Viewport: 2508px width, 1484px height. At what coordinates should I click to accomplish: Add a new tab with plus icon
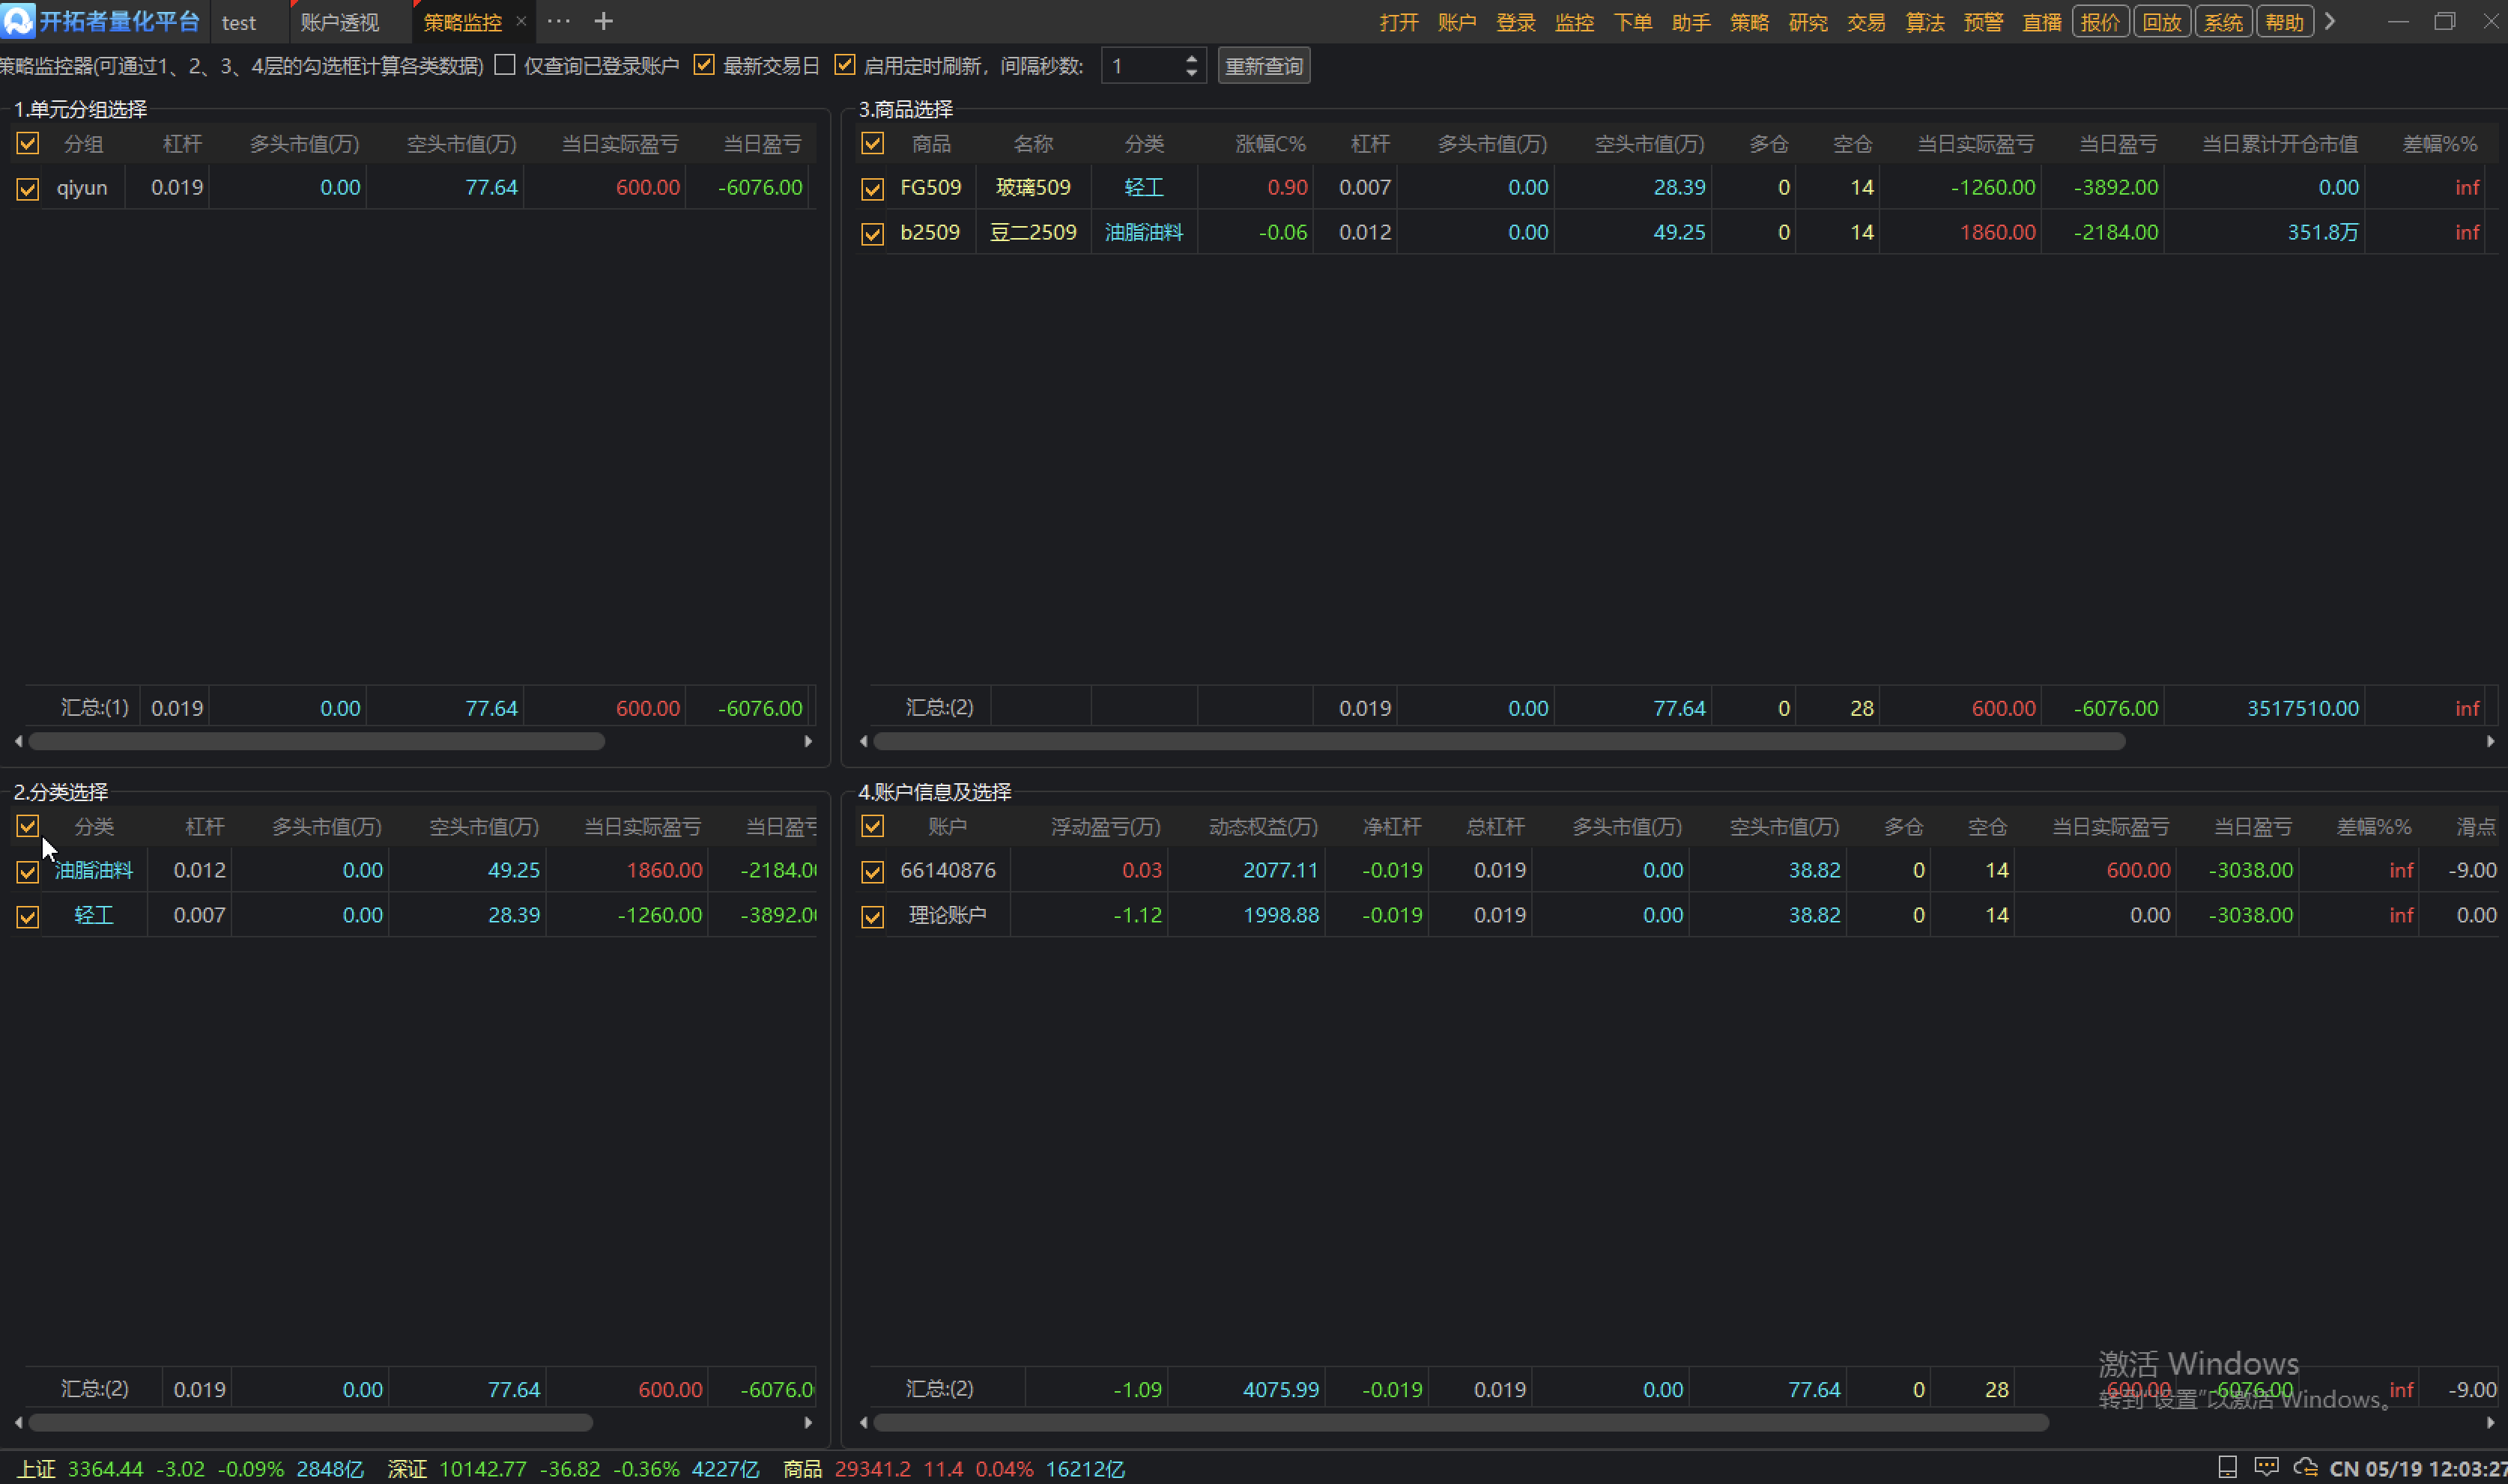tap(603, 21)
